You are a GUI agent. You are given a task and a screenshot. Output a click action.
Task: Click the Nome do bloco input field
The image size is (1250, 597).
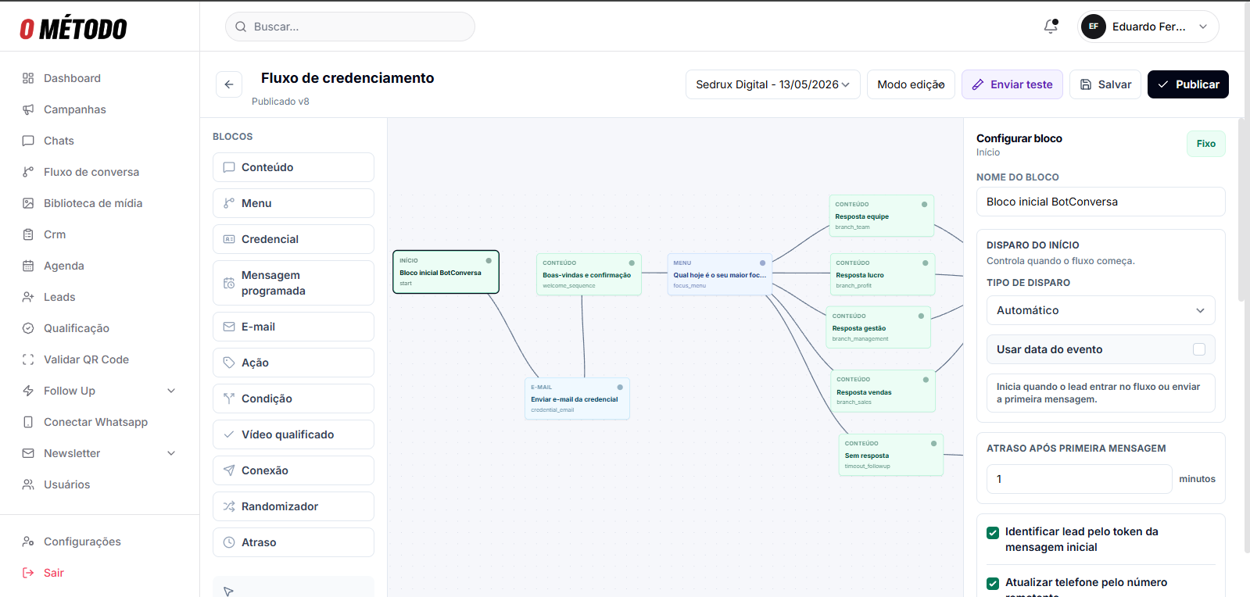(x=1101, y=202)
